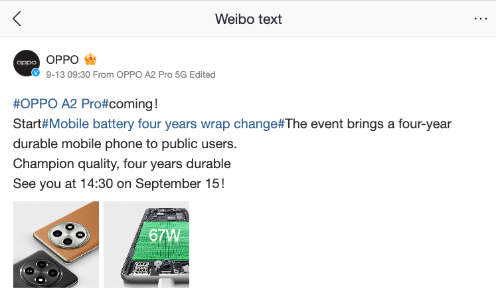Click the crown icon beside OPPO name
Screen dimensions: 496x307
[91, 58]
